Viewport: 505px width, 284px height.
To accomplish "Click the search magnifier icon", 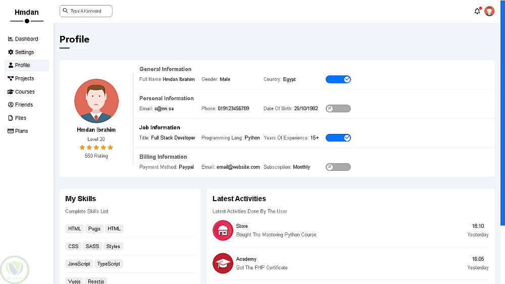I will point(66,11).
